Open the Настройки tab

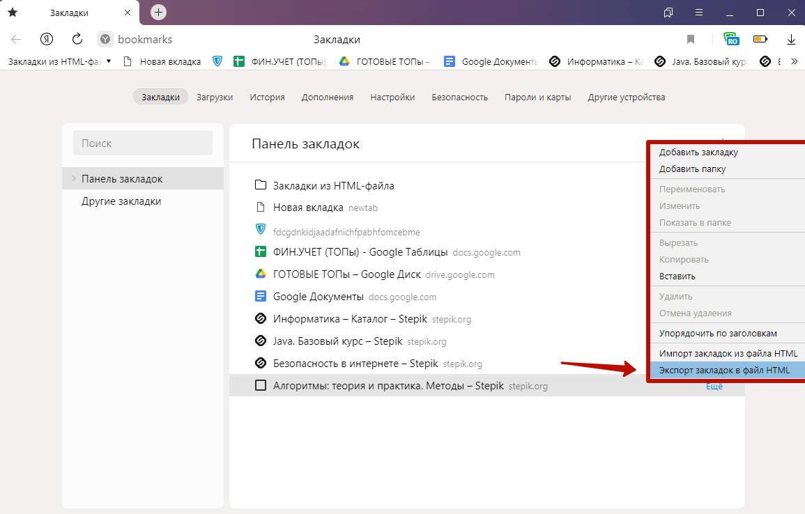click(x=392, y=97)
